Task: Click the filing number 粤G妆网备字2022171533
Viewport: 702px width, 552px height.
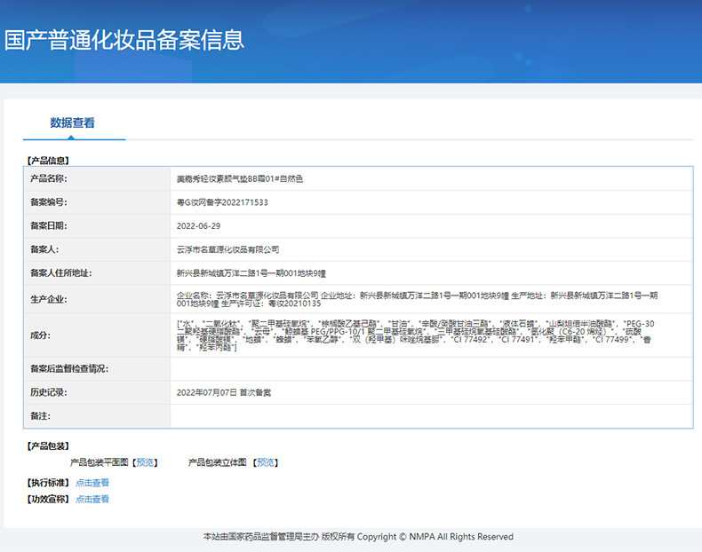Action: point(222,202)
